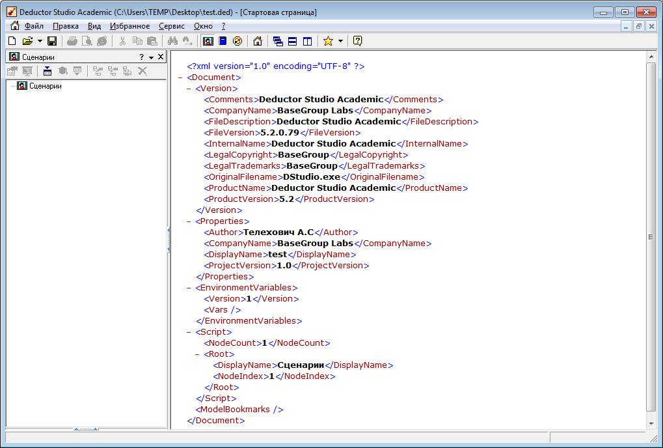Click the Visualization Wizard icon in Scenarios toolbar

pos(27,71)
